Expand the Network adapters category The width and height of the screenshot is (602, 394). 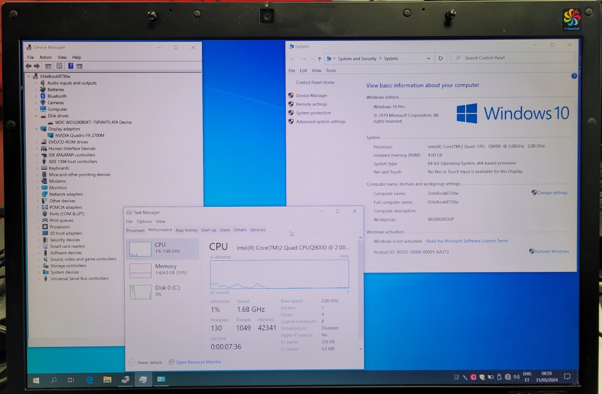[x=37, y=194]
